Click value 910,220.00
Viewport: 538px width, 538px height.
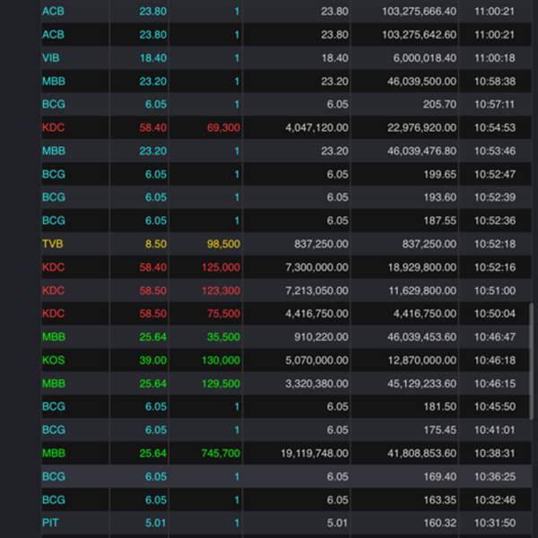tap(321, 337)
